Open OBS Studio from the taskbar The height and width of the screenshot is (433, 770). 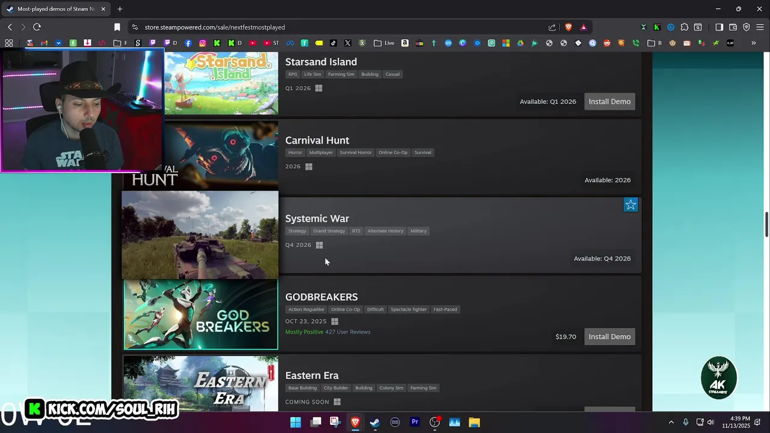pyautogui.click(x=434, y=422)
